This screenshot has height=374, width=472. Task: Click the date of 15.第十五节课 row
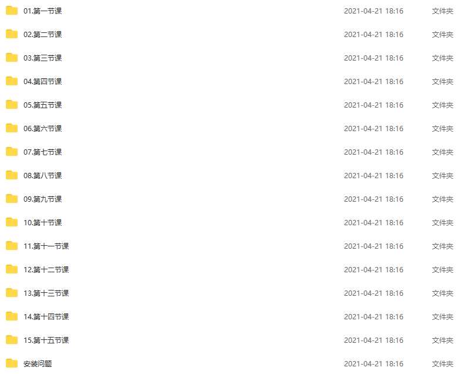coord(373,340)
